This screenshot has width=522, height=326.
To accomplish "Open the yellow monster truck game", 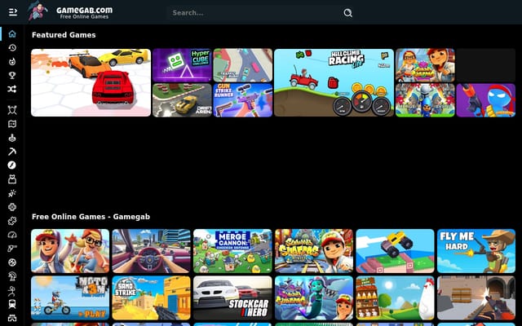I will (x=395, y=251).
